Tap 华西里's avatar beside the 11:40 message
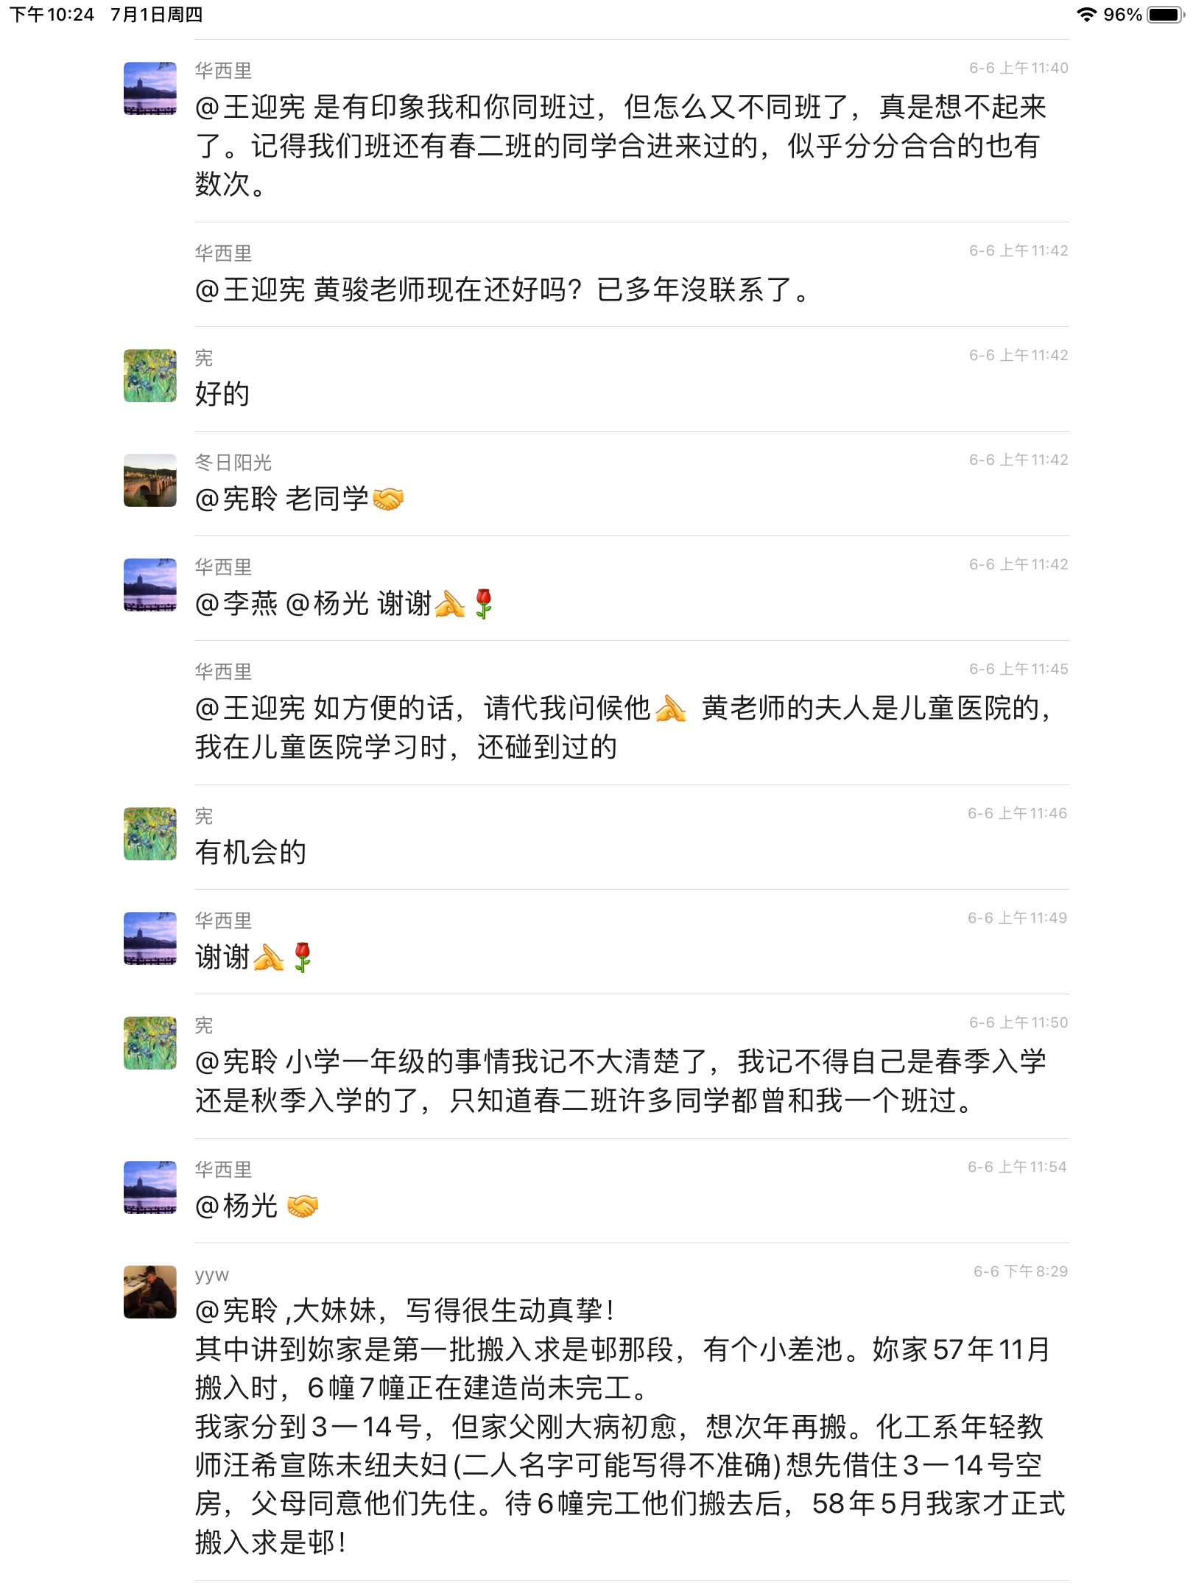The width and height of the screenshot is (1193, 1591). click(x=149, y=88)
